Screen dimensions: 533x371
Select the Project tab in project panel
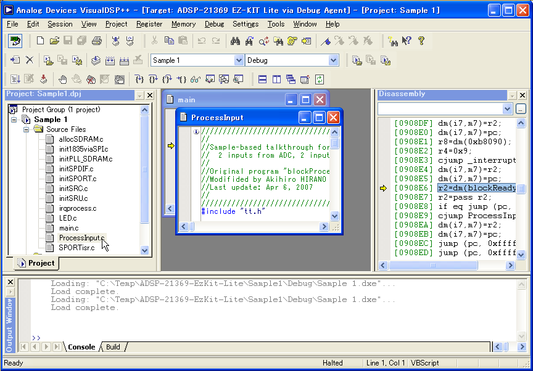point(36,263)
